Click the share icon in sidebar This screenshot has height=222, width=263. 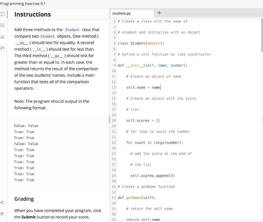coord(3,203)
